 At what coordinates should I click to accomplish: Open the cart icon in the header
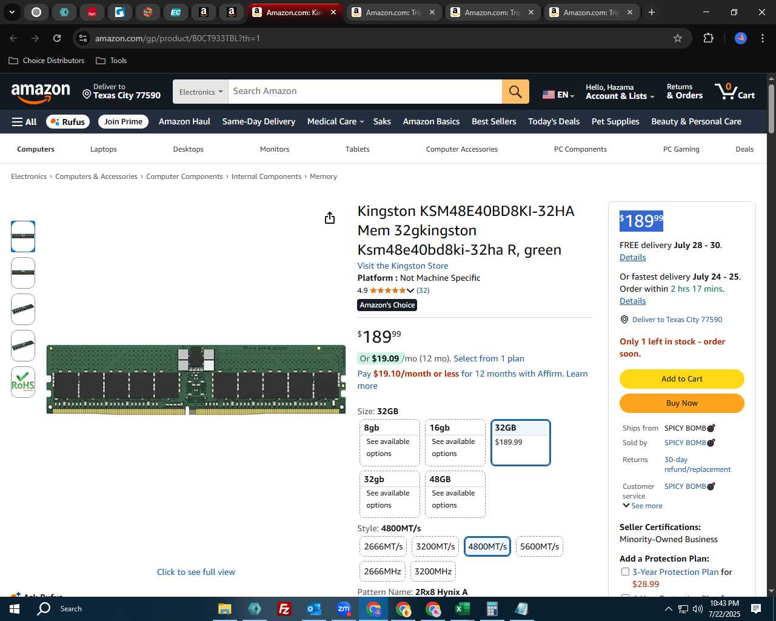[735, 92]
